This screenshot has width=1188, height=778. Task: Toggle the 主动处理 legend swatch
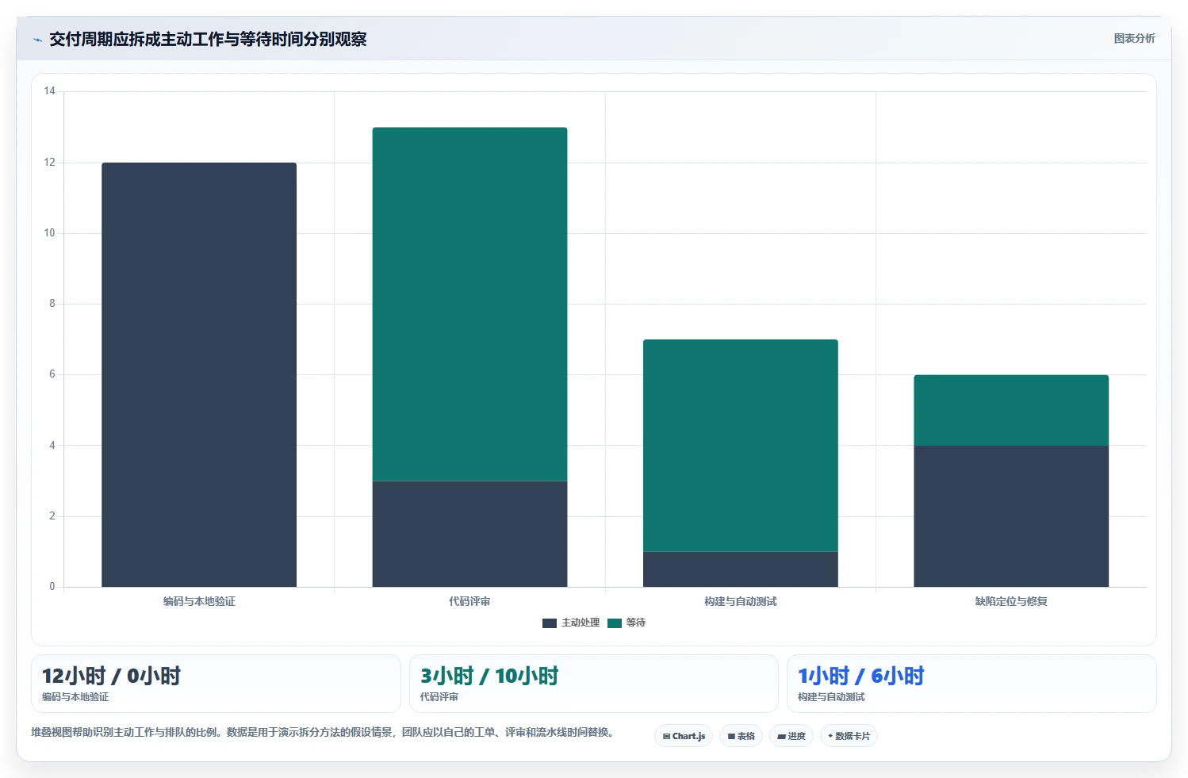[550, 623]
